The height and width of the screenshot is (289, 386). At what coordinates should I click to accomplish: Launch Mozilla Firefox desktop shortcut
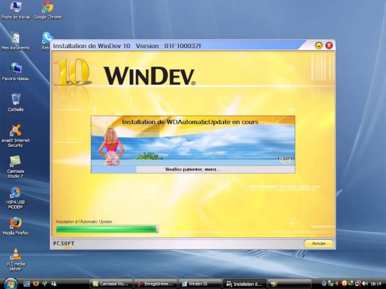[16, 226]
